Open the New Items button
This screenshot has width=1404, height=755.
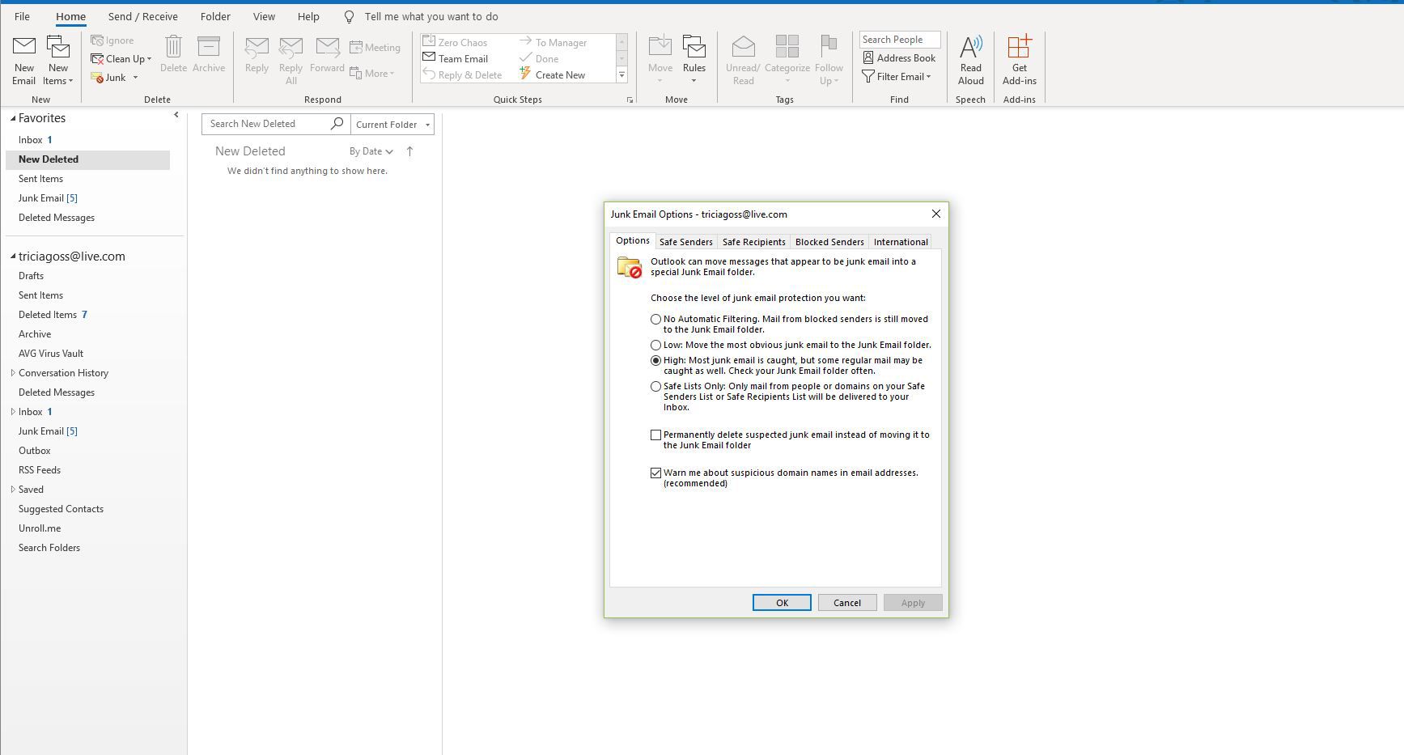(58, 60)
